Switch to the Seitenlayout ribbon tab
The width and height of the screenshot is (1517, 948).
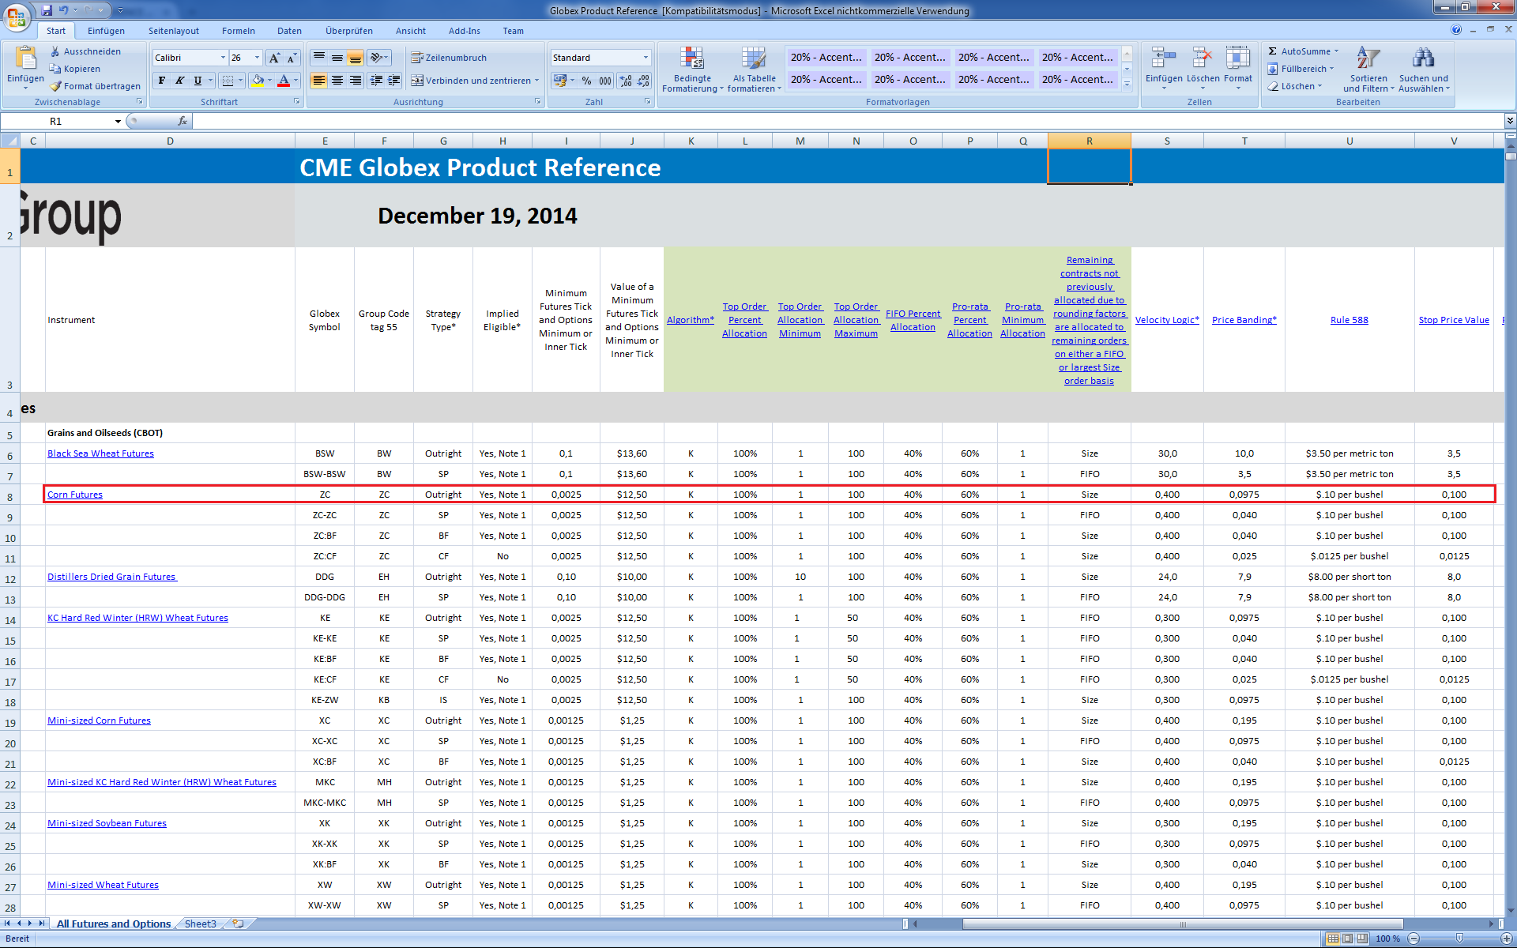tap(174, 31)
